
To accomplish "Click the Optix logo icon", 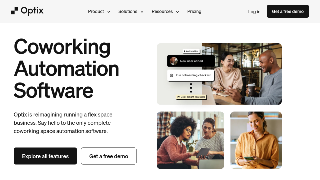I will (x=14, y=11).
